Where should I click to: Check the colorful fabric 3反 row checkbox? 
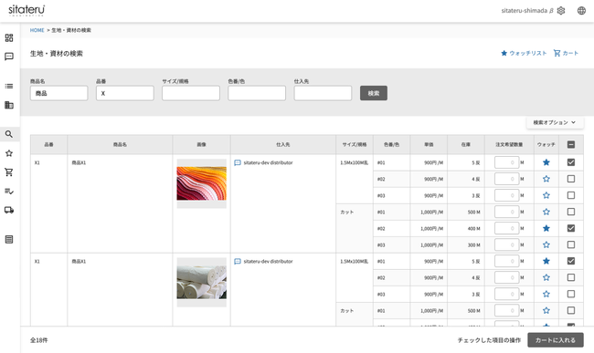click(571, 195)
